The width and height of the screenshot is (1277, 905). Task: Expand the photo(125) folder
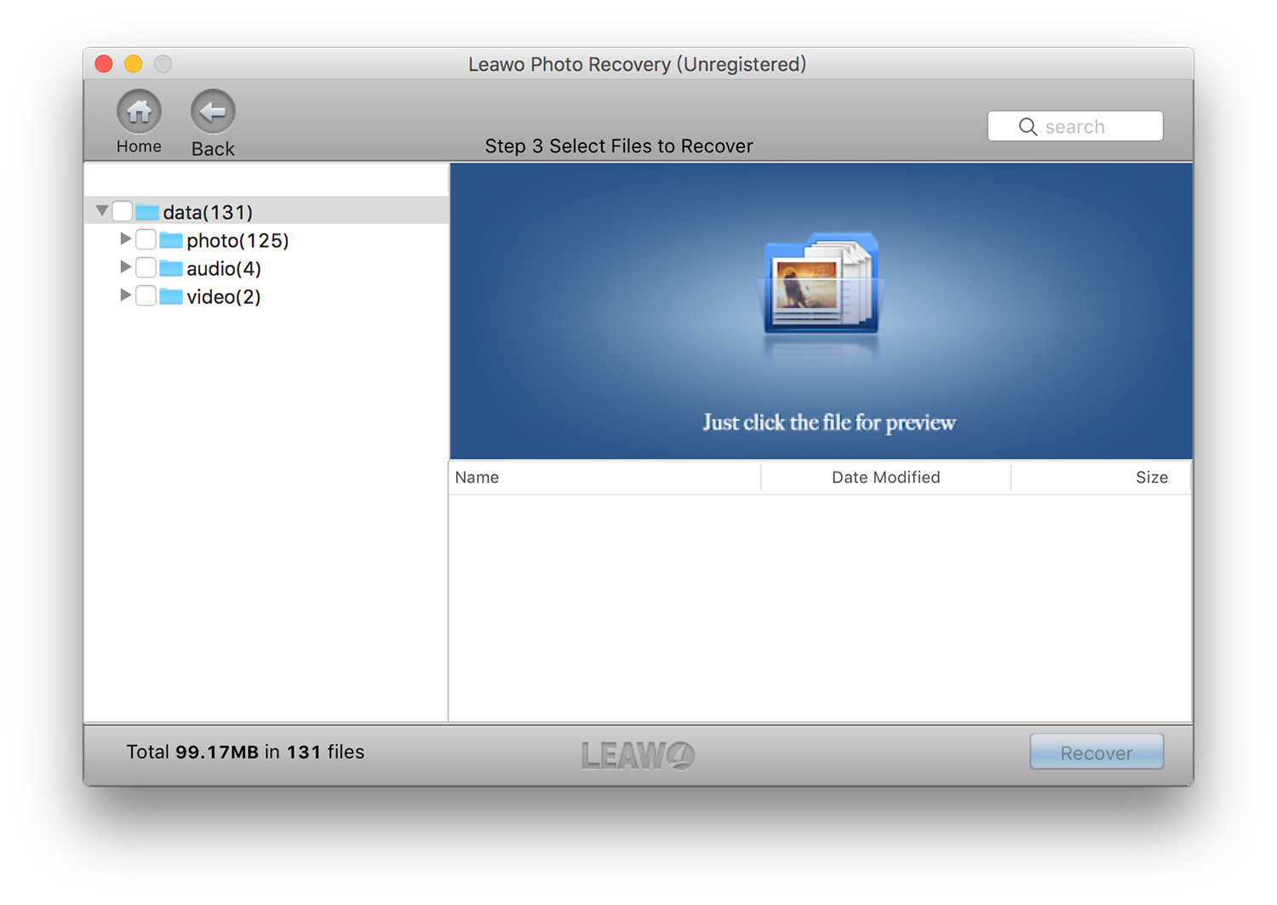(125, 238)
